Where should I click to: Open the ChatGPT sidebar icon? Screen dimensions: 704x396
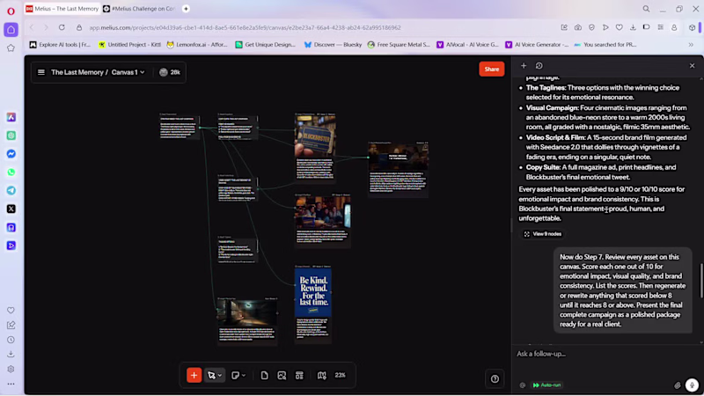coord(11,136)
